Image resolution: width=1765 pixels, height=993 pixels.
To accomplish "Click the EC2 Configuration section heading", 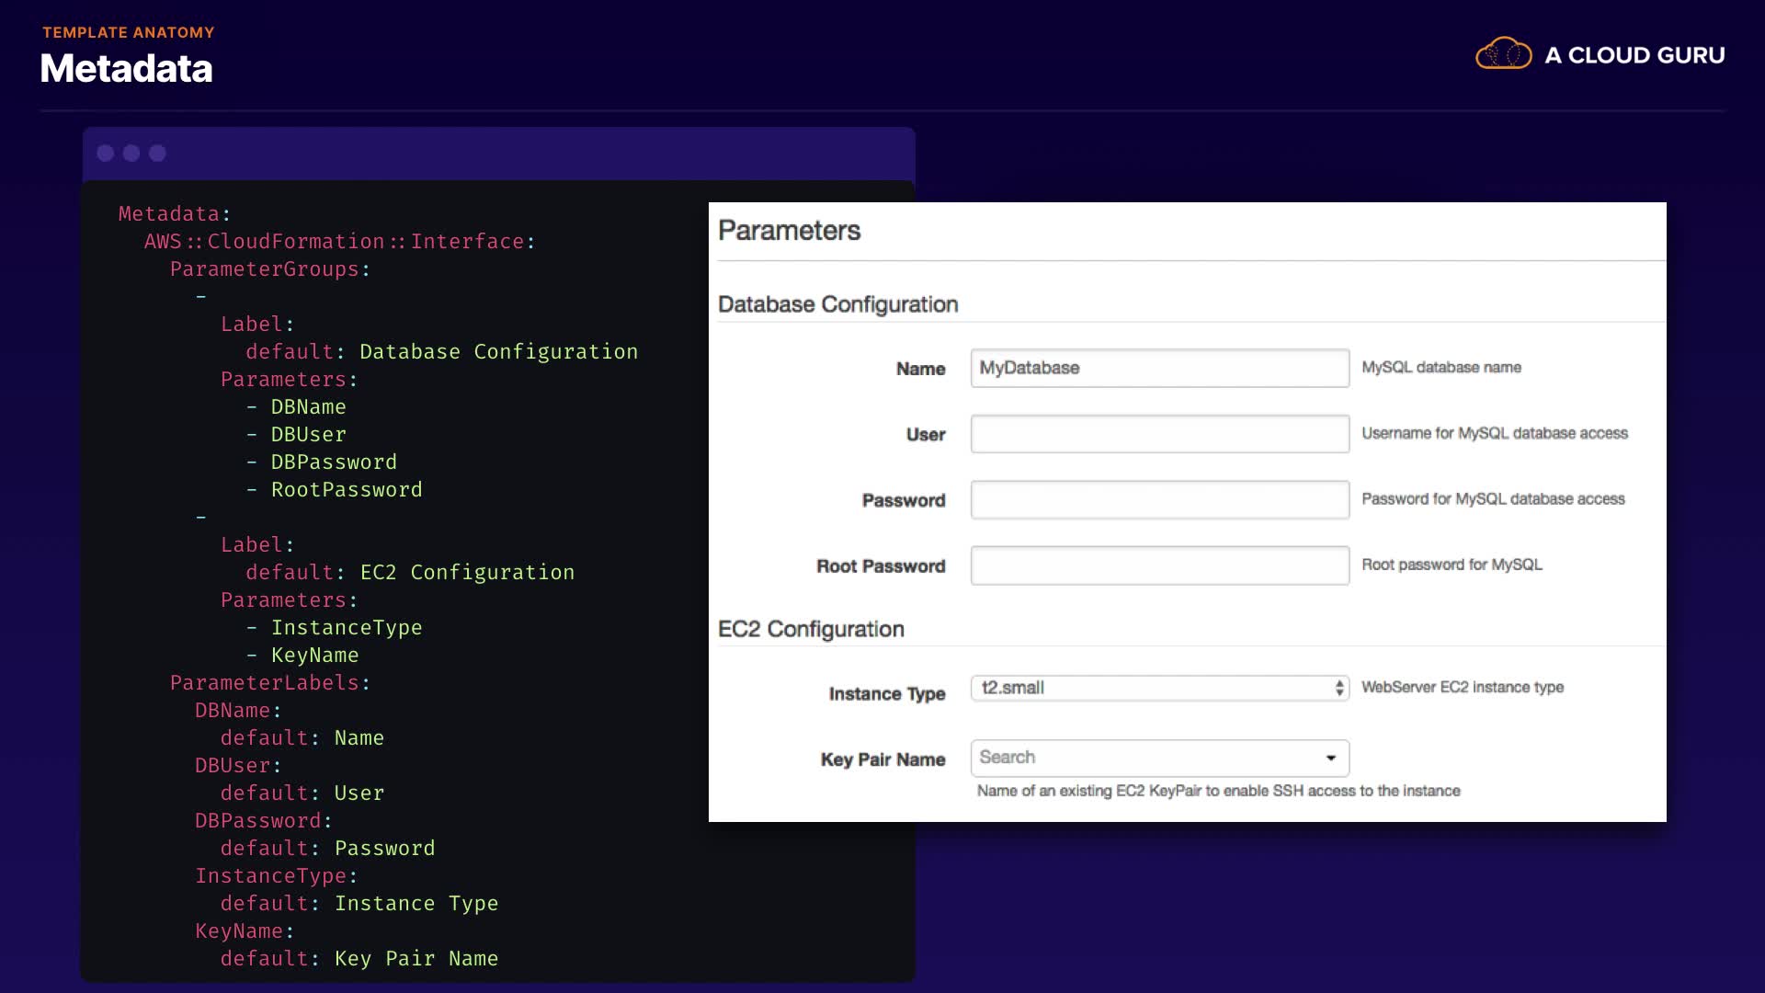I will coord(811,629).
